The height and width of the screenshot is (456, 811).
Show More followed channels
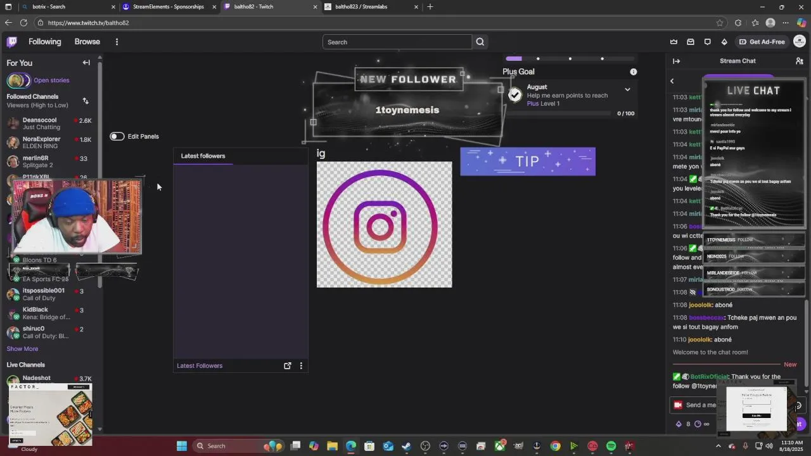point(22,349)
